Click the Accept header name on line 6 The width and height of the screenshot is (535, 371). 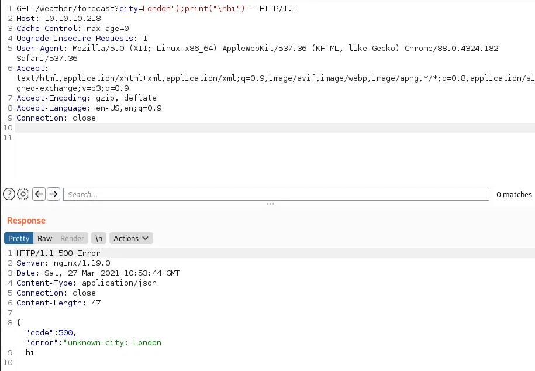tap(32, 68)
